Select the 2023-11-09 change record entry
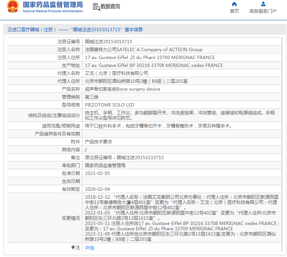The width and height of the screenshot is (287, 257). [x=180, y=237]
